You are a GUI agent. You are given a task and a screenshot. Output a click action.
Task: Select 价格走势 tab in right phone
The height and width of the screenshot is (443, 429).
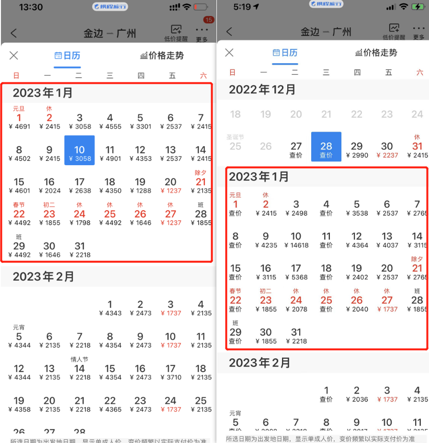(376, 53)
